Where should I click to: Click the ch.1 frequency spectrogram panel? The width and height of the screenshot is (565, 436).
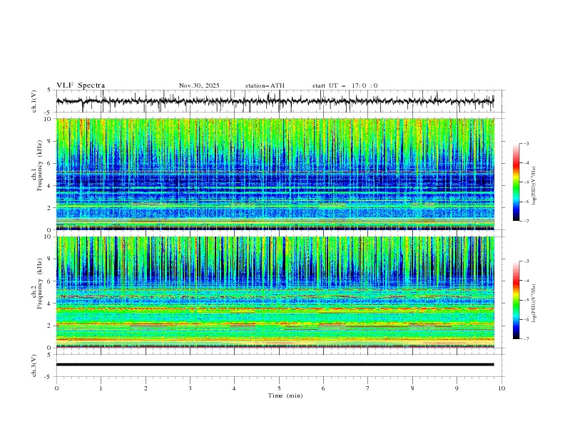(x=275, y=174)
